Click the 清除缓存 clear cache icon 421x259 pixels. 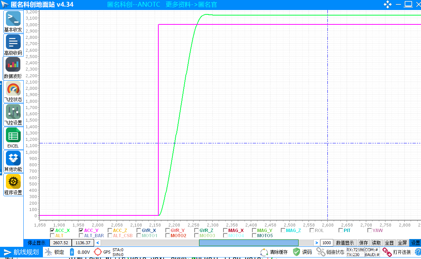[x=264, y=252]
